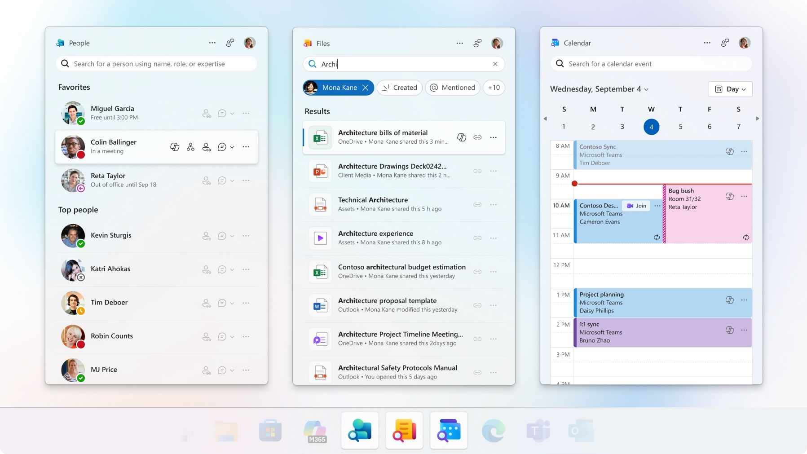Screen dimensions: 807x454
Task: Add Miguel Garcia as a contact
Action: coord(207,113)
